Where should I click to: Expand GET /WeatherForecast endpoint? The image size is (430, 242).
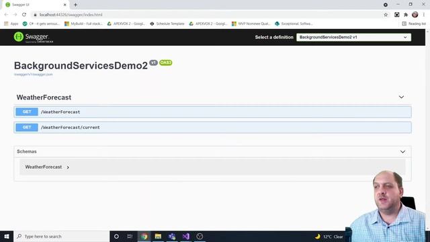pyautogui.click(x=212, y=112)
